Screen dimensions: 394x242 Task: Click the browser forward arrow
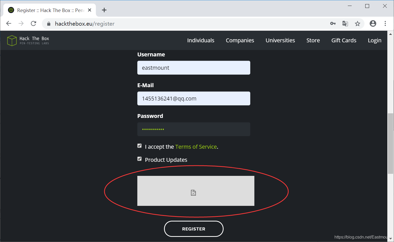click(x=21, y=24)
